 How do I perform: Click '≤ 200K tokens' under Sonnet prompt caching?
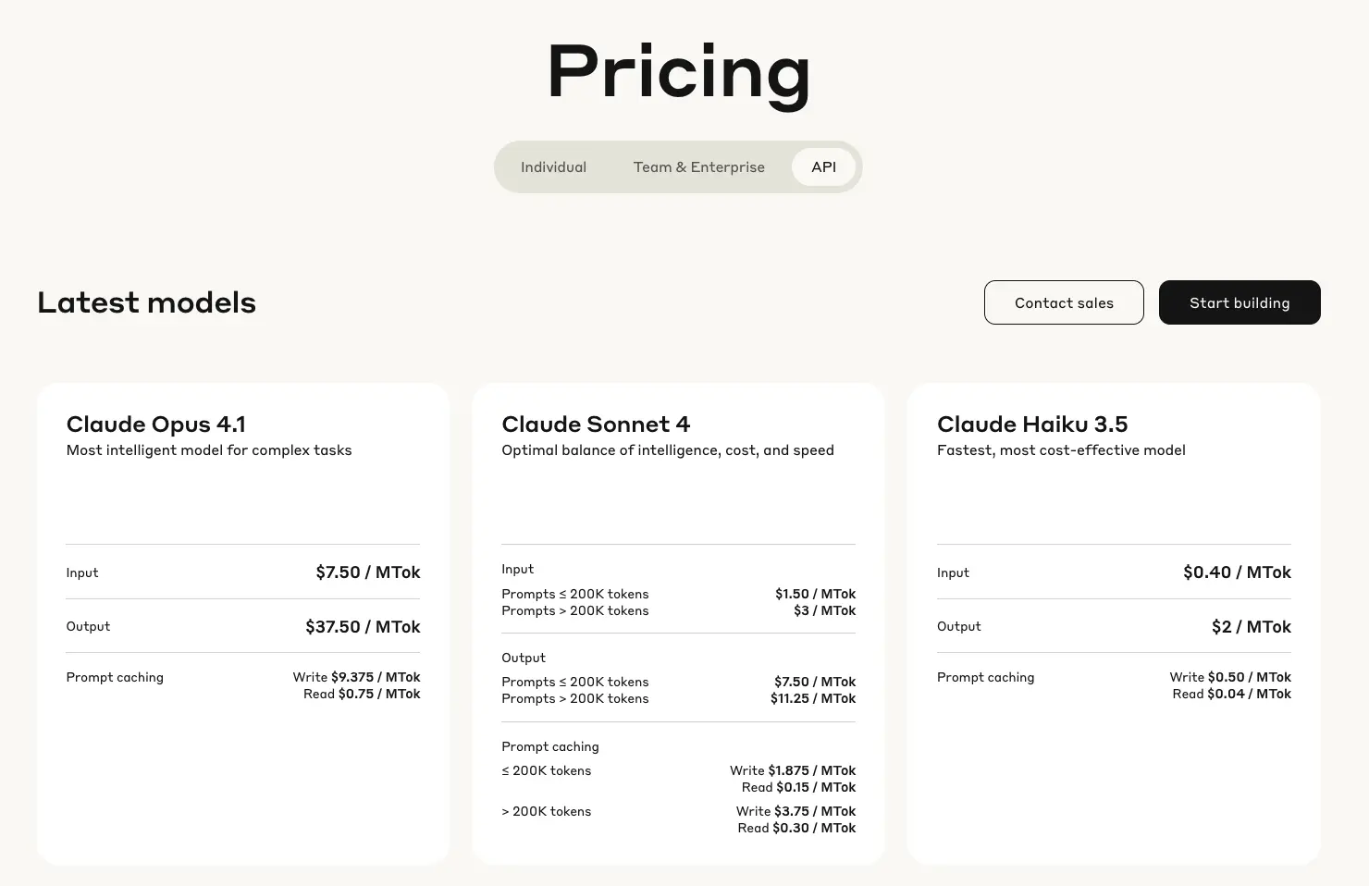pyautogui.click(x=547, y=770)
